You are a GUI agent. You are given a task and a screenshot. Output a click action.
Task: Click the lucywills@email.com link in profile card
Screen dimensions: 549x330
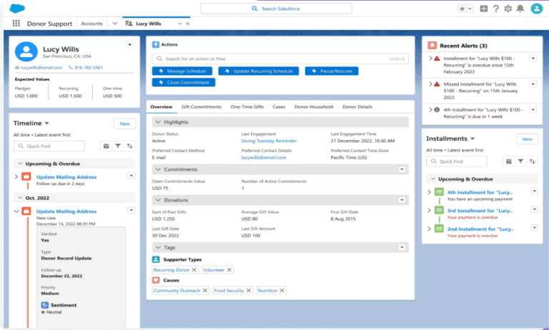tap(41, 68)
